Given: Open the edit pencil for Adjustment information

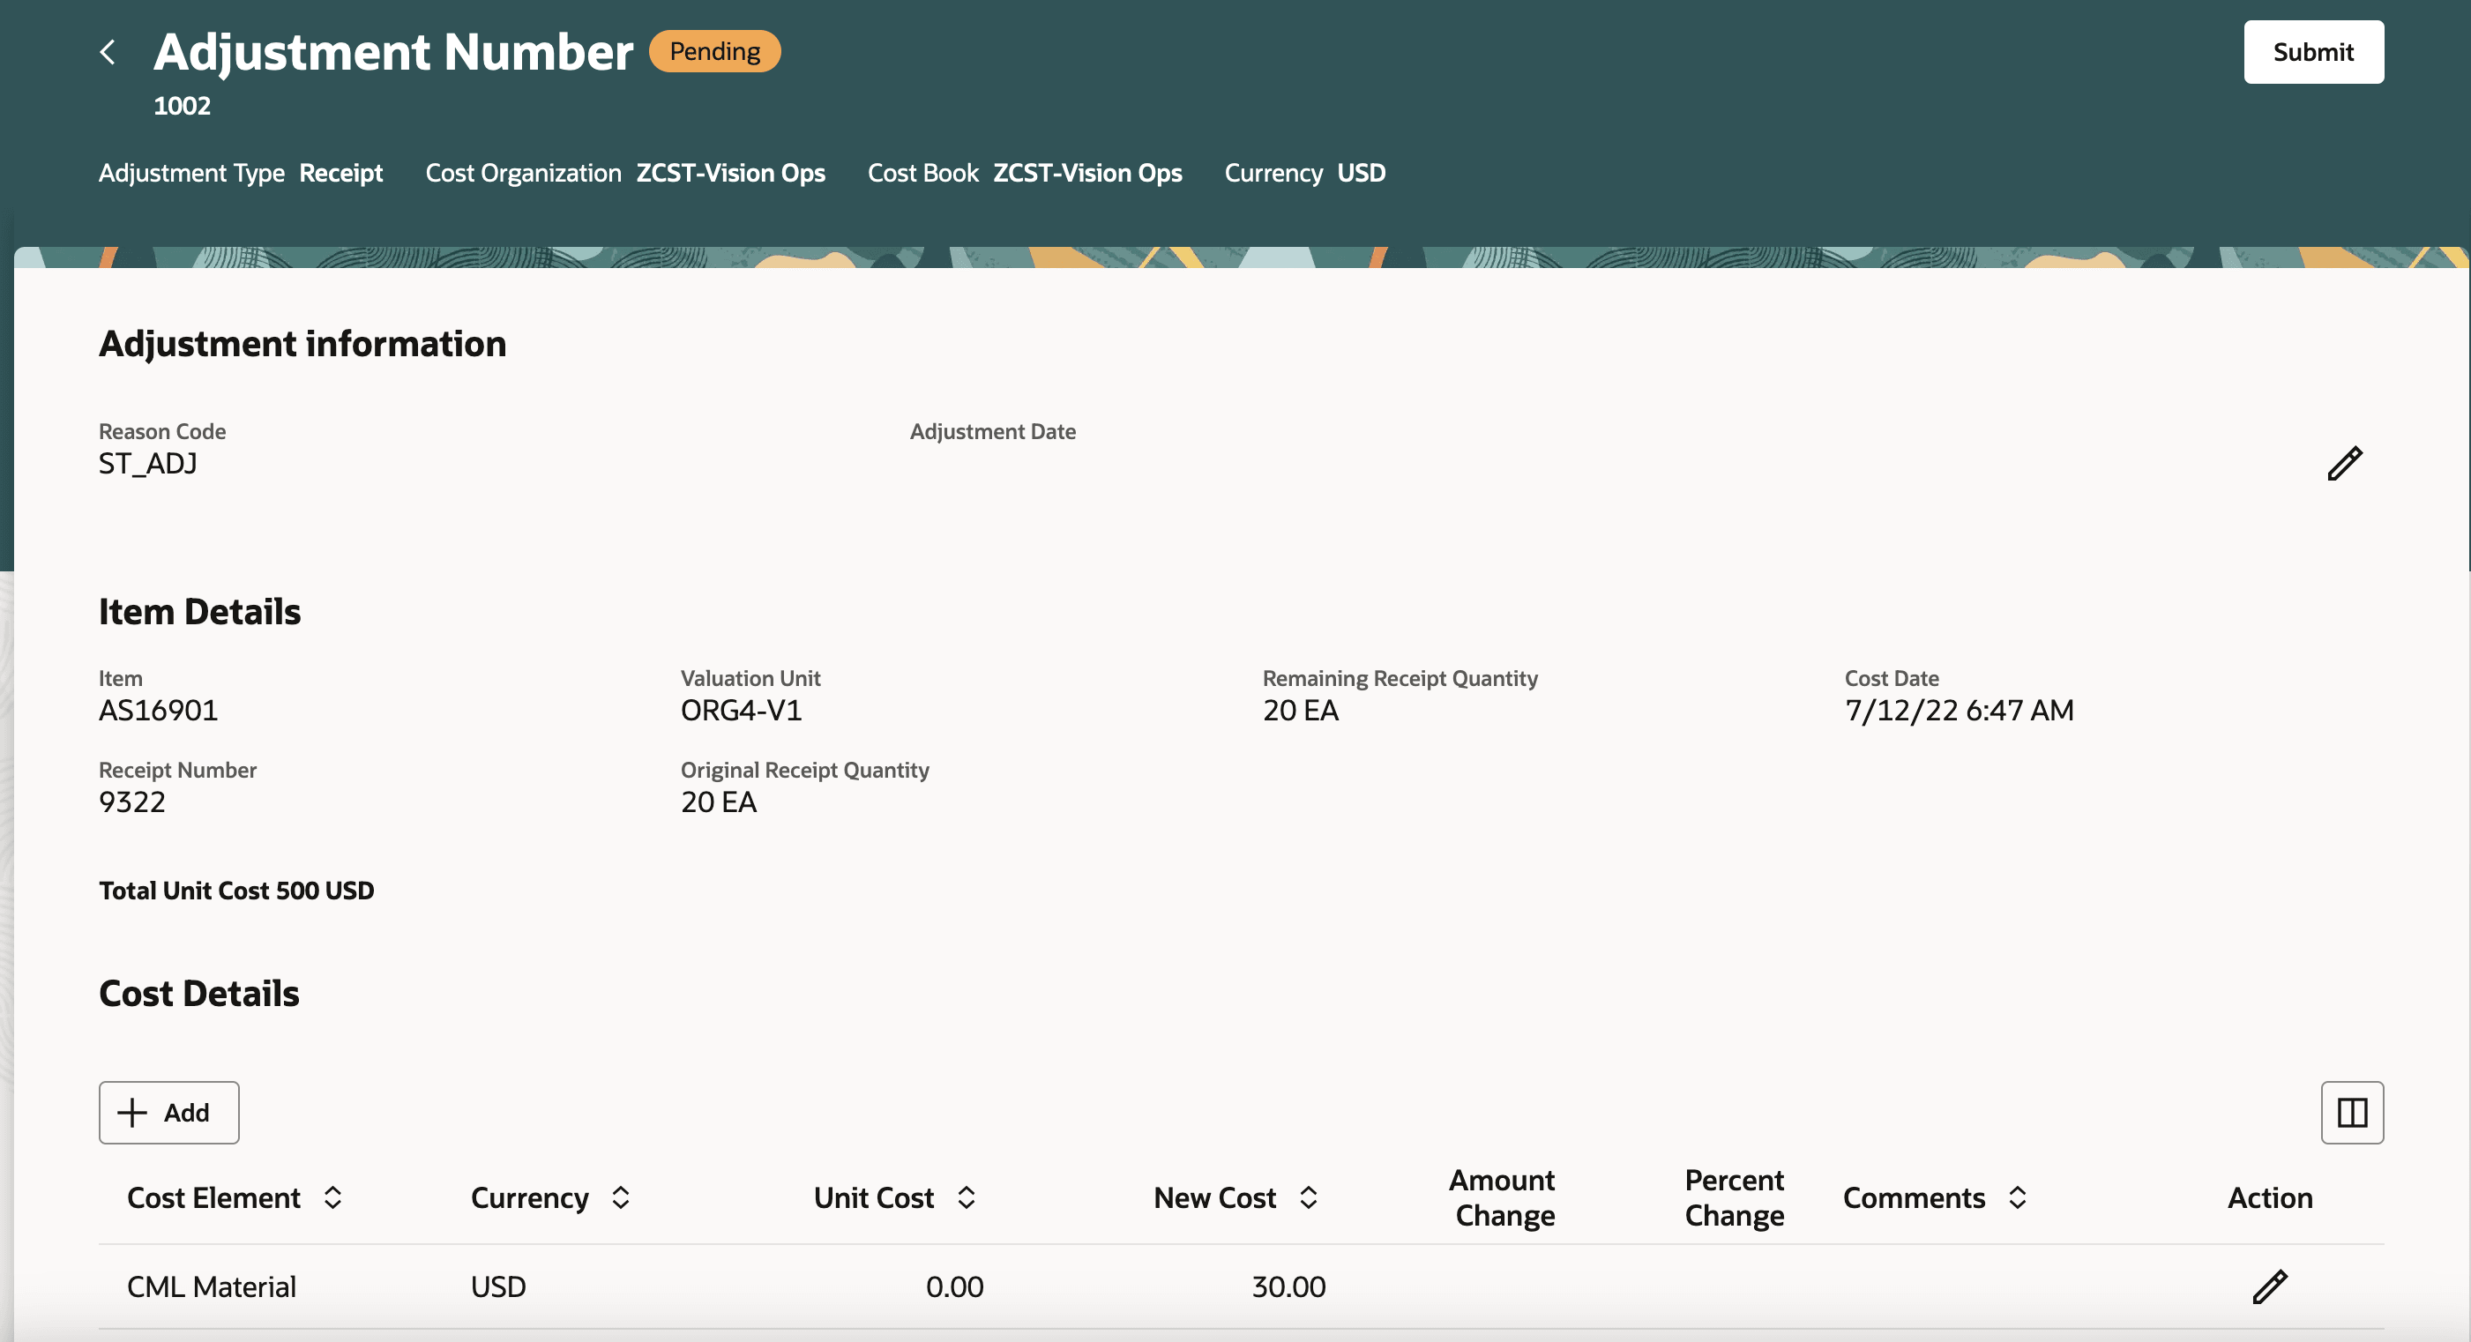Looking at the screenshot, I should 2344,463.
